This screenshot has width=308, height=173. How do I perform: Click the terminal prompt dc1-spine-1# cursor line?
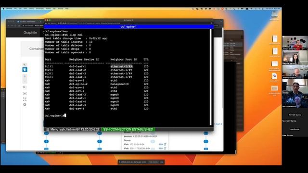(55, 115)
